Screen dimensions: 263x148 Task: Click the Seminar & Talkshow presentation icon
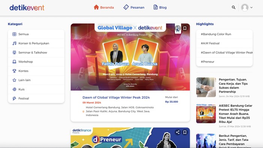[x=14, y=52]
